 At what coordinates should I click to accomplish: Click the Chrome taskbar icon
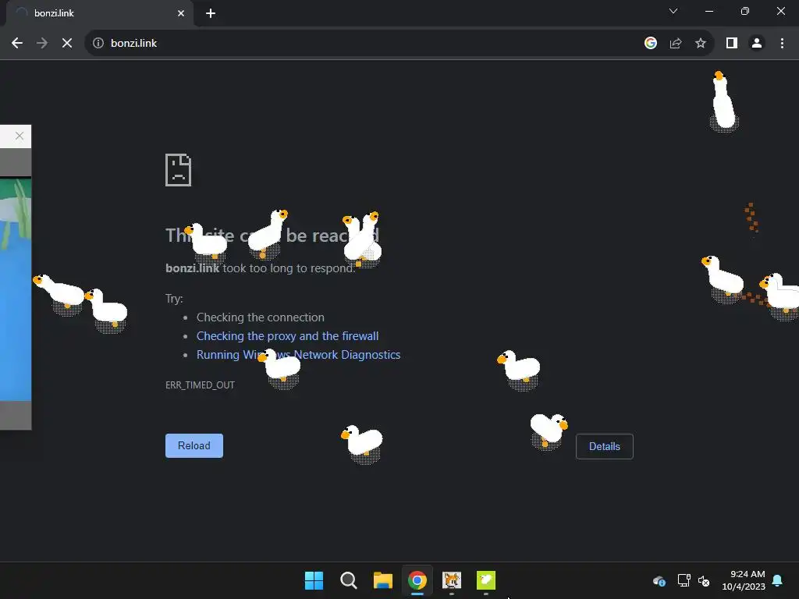(x=417, y=580)
